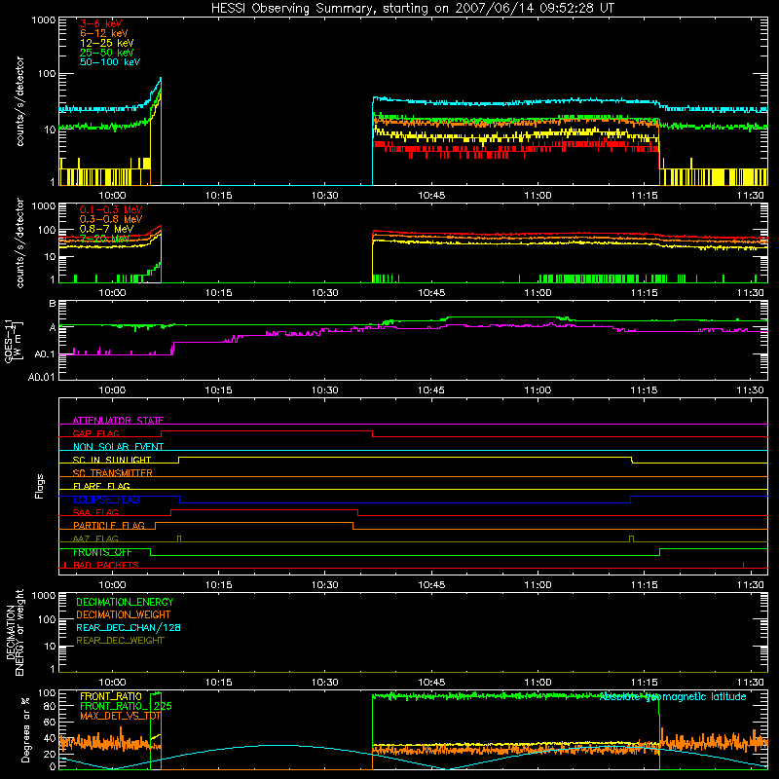Select the BAD_PACKETS flag label
This screenshot has width=779, height=779.
point(106,565)
